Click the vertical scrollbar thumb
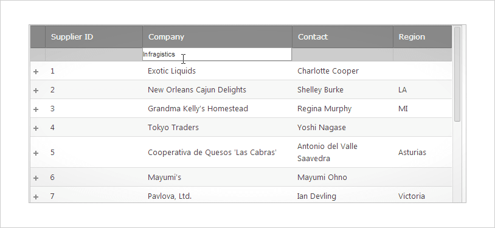 click(x=457, y=74)
